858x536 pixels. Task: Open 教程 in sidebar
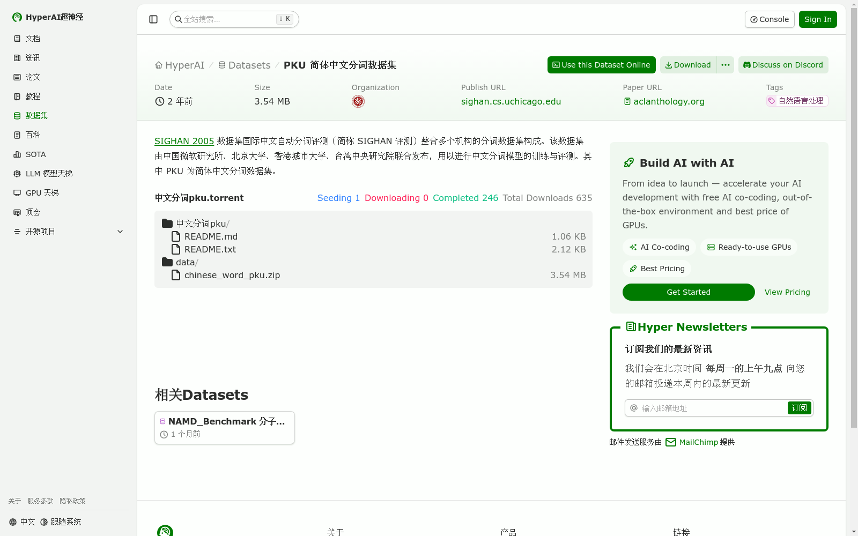pyautogui.click(x=69, y=96)
